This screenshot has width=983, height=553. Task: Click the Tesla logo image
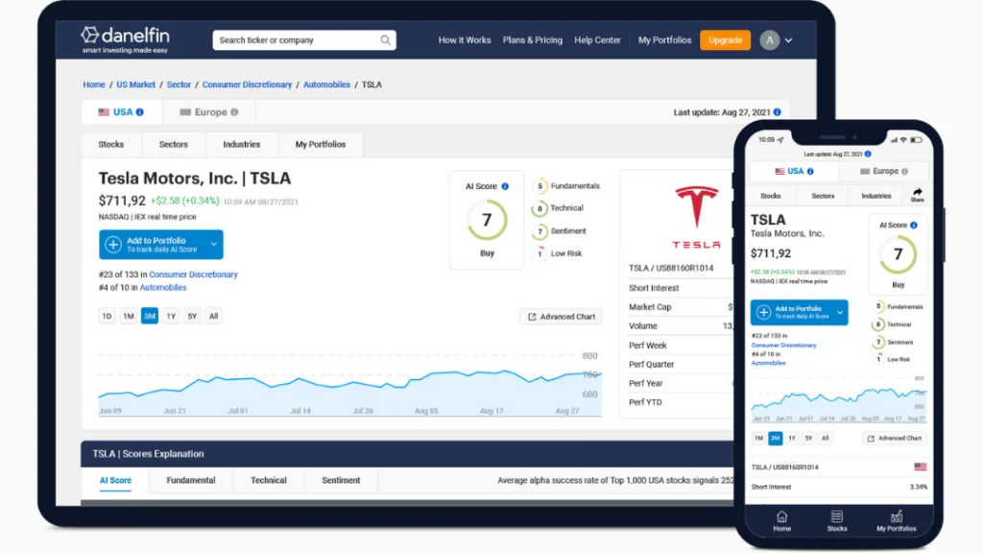pos(696,217)
